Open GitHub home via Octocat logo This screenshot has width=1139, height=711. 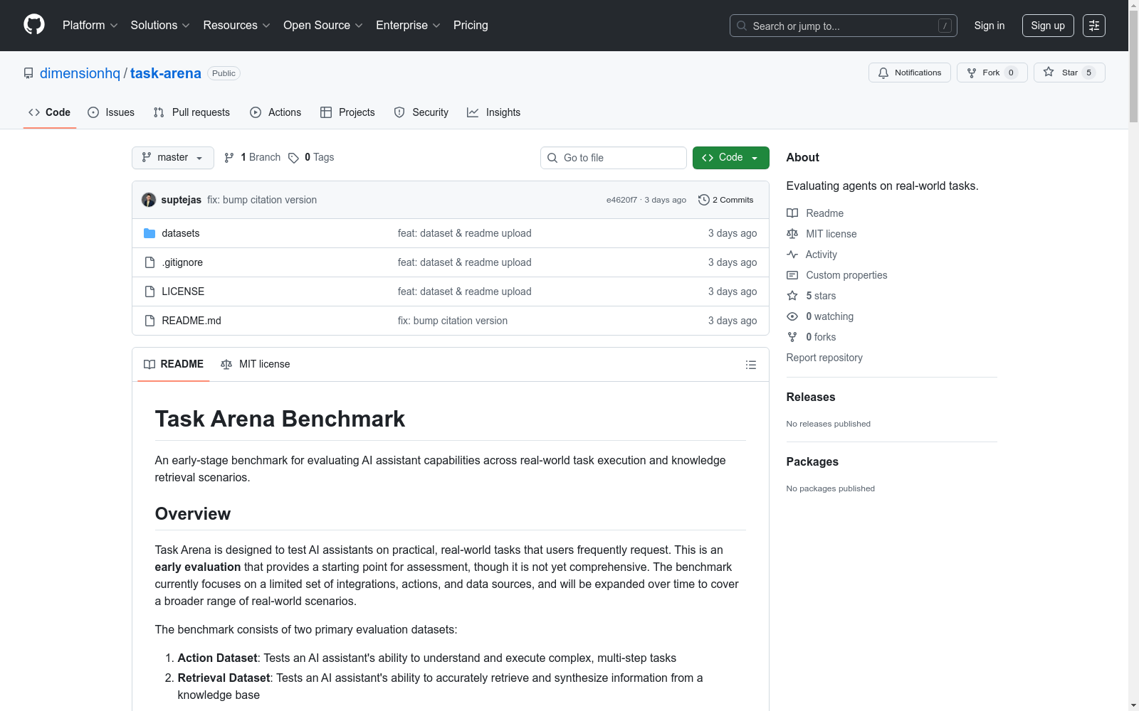click(34, 25)
